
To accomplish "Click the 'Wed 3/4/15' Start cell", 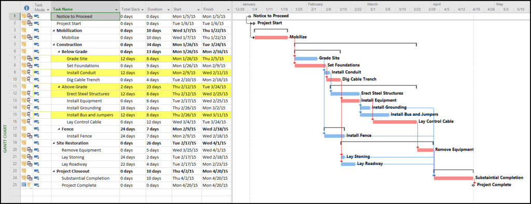I will click(187, 122).
